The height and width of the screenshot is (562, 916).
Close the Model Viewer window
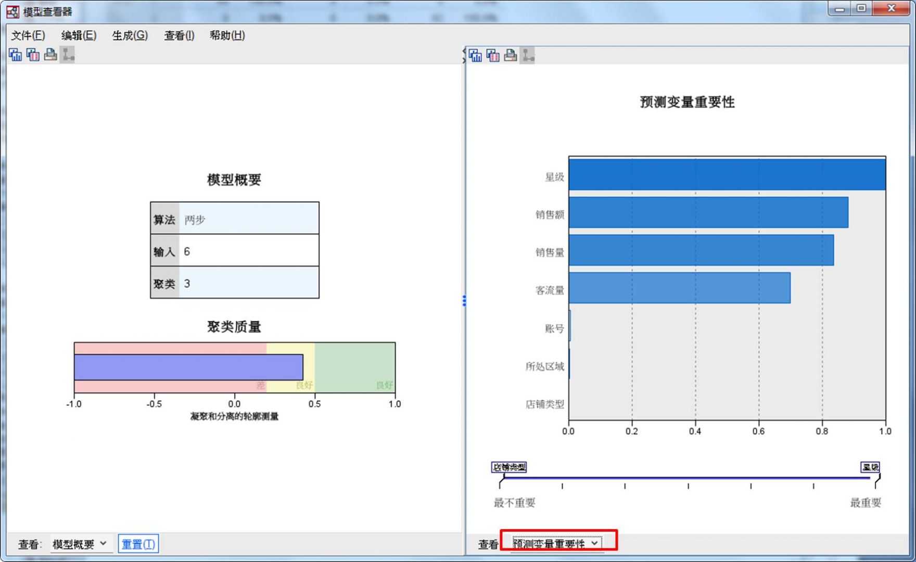(891, 9)
